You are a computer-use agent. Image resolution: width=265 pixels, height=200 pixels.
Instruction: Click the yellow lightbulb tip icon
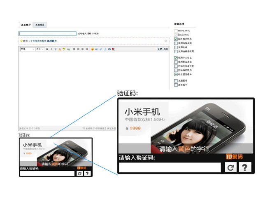point(21,41)
